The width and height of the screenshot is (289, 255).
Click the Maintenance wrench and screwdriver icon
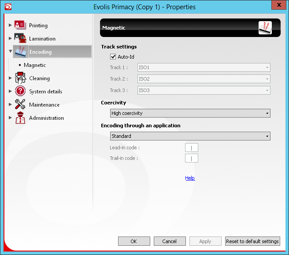[20, 104]
